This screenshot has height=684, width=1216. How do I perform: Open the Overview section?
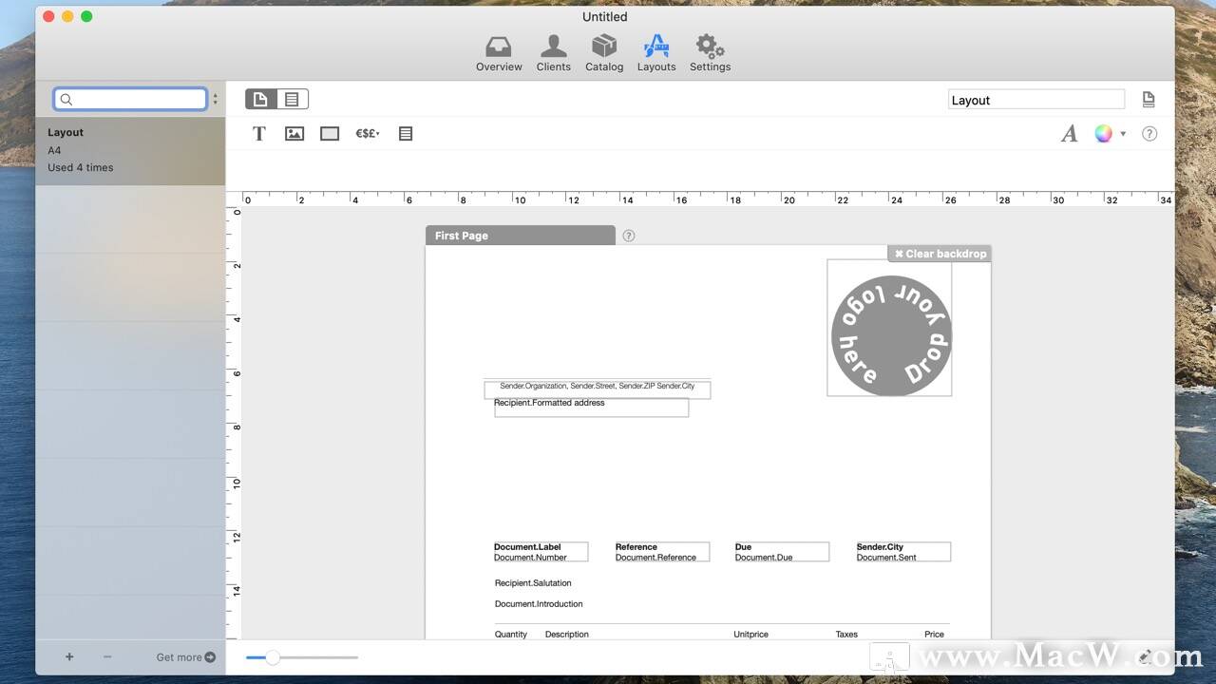tap(499, 53)
